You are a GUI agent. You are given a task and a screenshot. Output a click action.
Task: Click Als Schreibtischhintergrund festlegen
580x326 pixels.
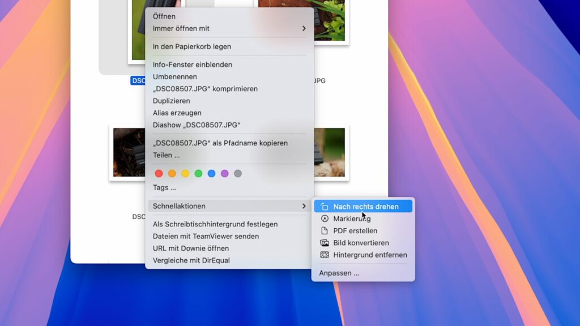point(215,224)
